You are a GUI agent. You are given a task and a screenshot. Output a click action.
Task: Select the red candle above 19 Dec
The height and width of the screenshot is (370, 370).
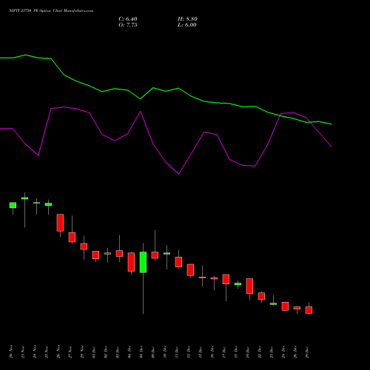(249, 286)
